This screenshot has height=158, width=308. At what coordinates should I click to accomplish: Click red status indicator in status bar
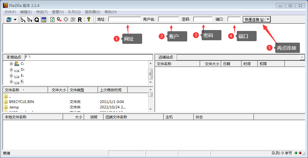click(x=300, y=153)
